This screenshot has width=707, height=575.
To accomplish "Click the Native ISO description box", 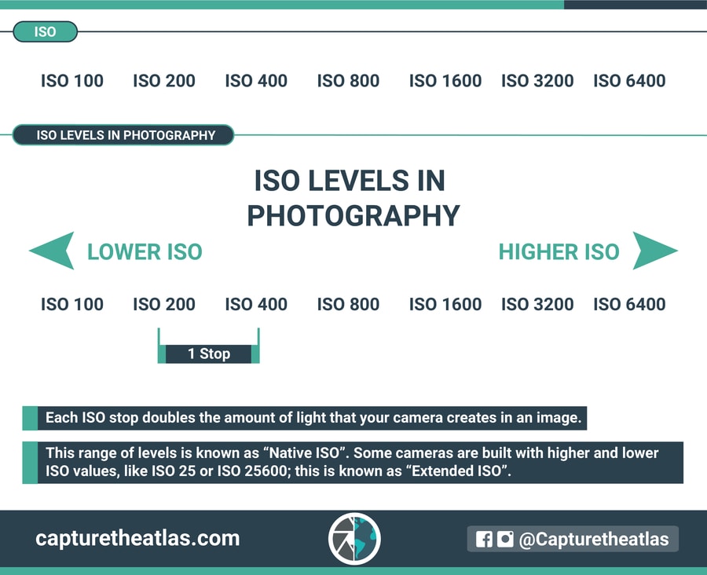I will (353, 462).
